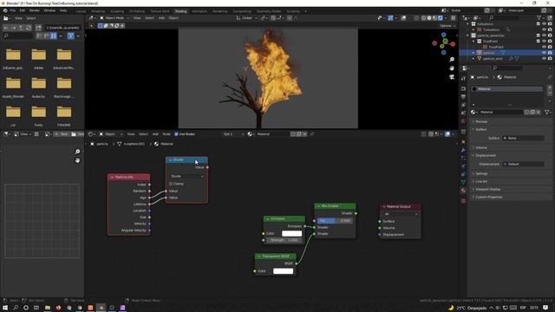Expand the Preview panel

click(x=481, y=121)
